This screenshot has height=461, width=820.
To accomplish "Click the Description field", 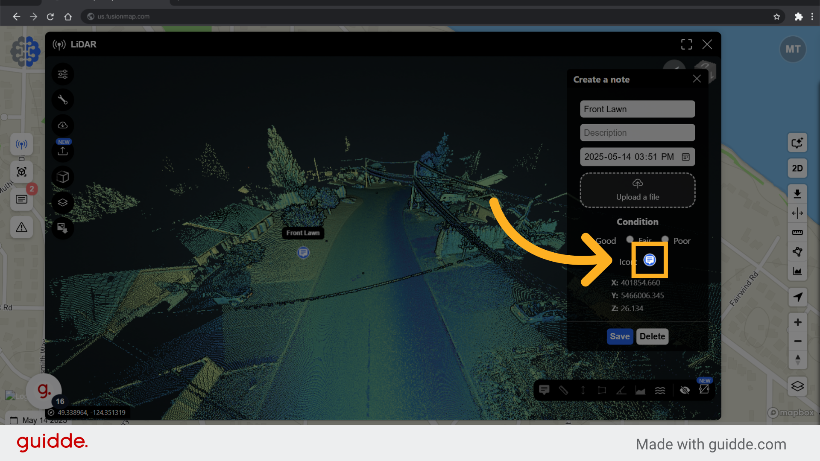I will [x=637, y=132].
